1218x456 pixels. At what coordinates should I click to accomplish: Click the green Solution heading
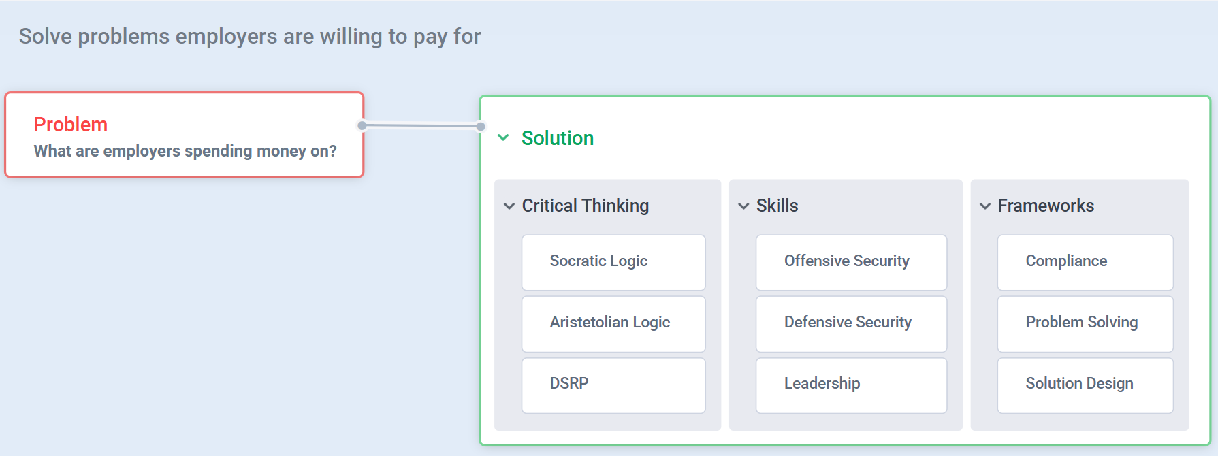tap(558, 138)
